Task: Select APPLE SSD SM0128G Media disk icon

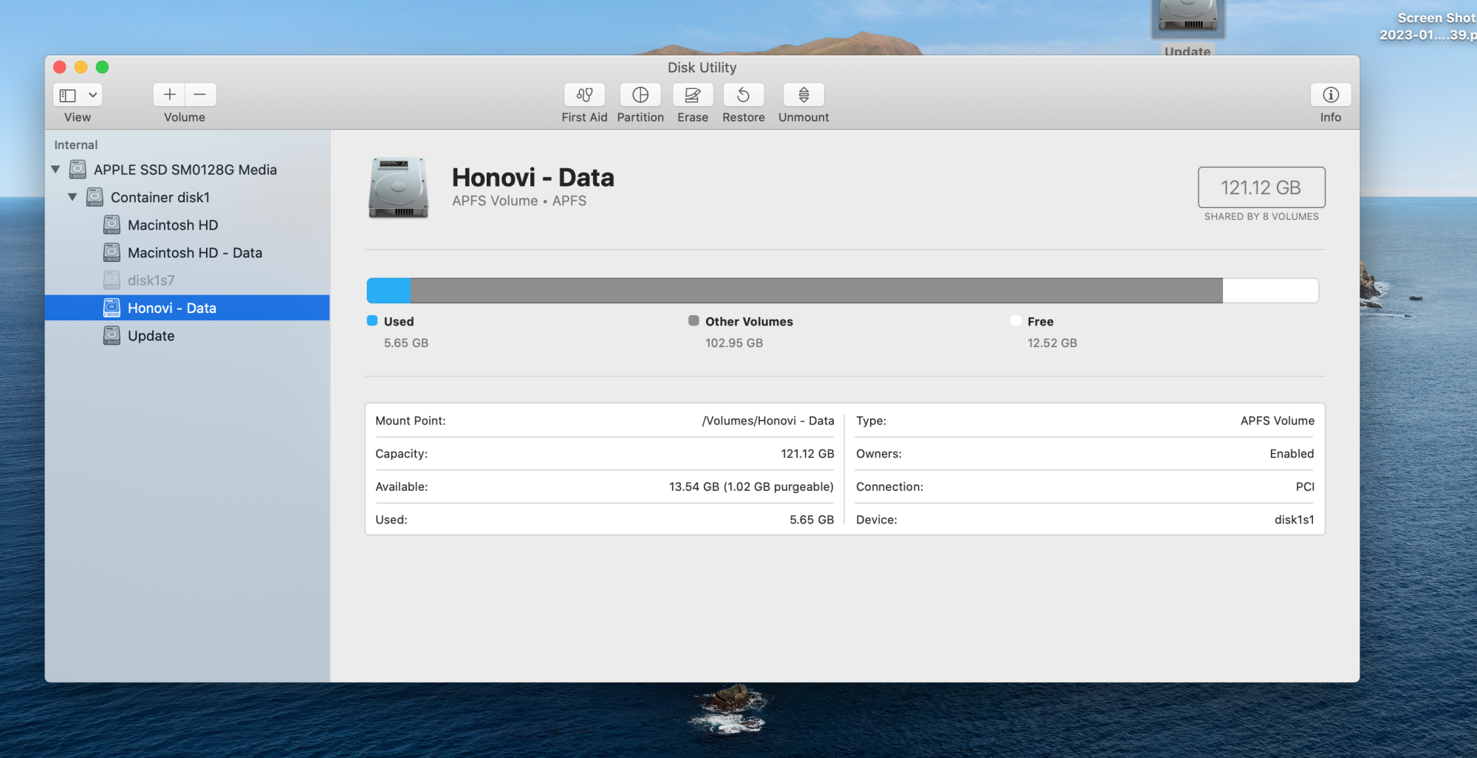Action: [x=78, y=170]
